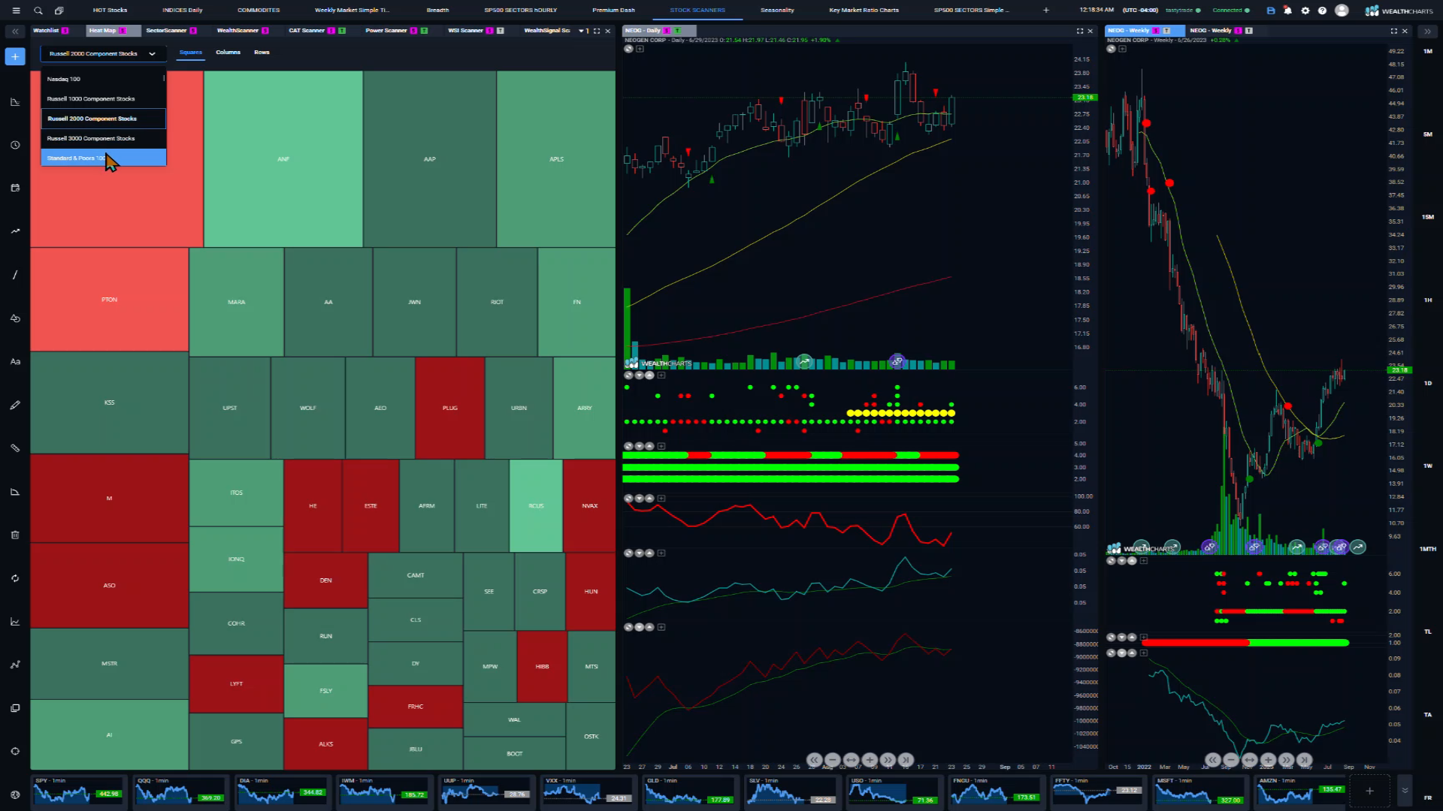Toggle magenta badge on WealthScanner tab
Viewport: 1443px width, 811px height.
(x=265, y=31)
